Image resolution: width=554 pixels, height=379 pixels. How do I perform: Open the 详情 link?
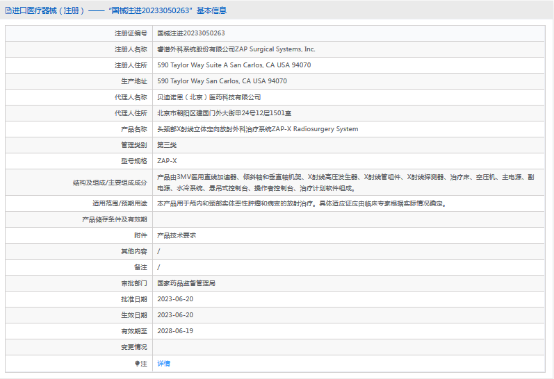coord(163,364)
